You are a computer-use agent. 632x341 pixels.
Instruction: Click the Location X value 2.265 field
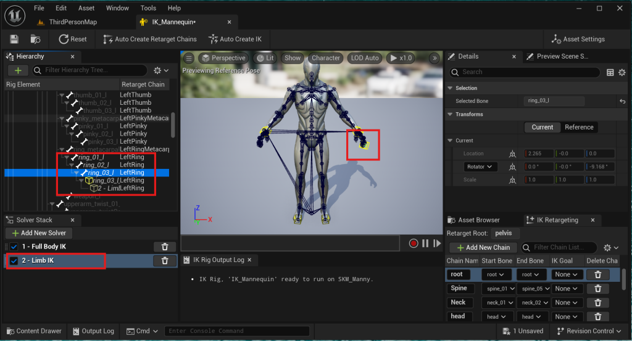tap(539, 154)
